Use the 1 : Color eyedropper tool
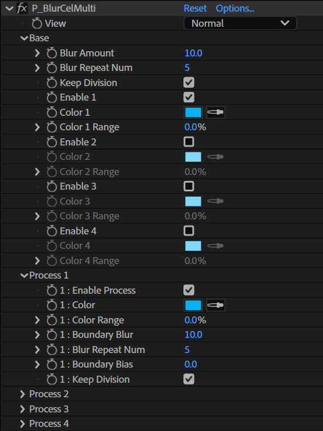Screen dimensions: 323x431 (x=216, y=305)
